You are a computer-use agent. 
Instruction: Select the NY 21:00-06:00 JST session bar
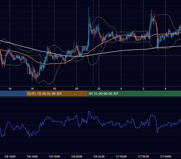click(x=134, y=94)
